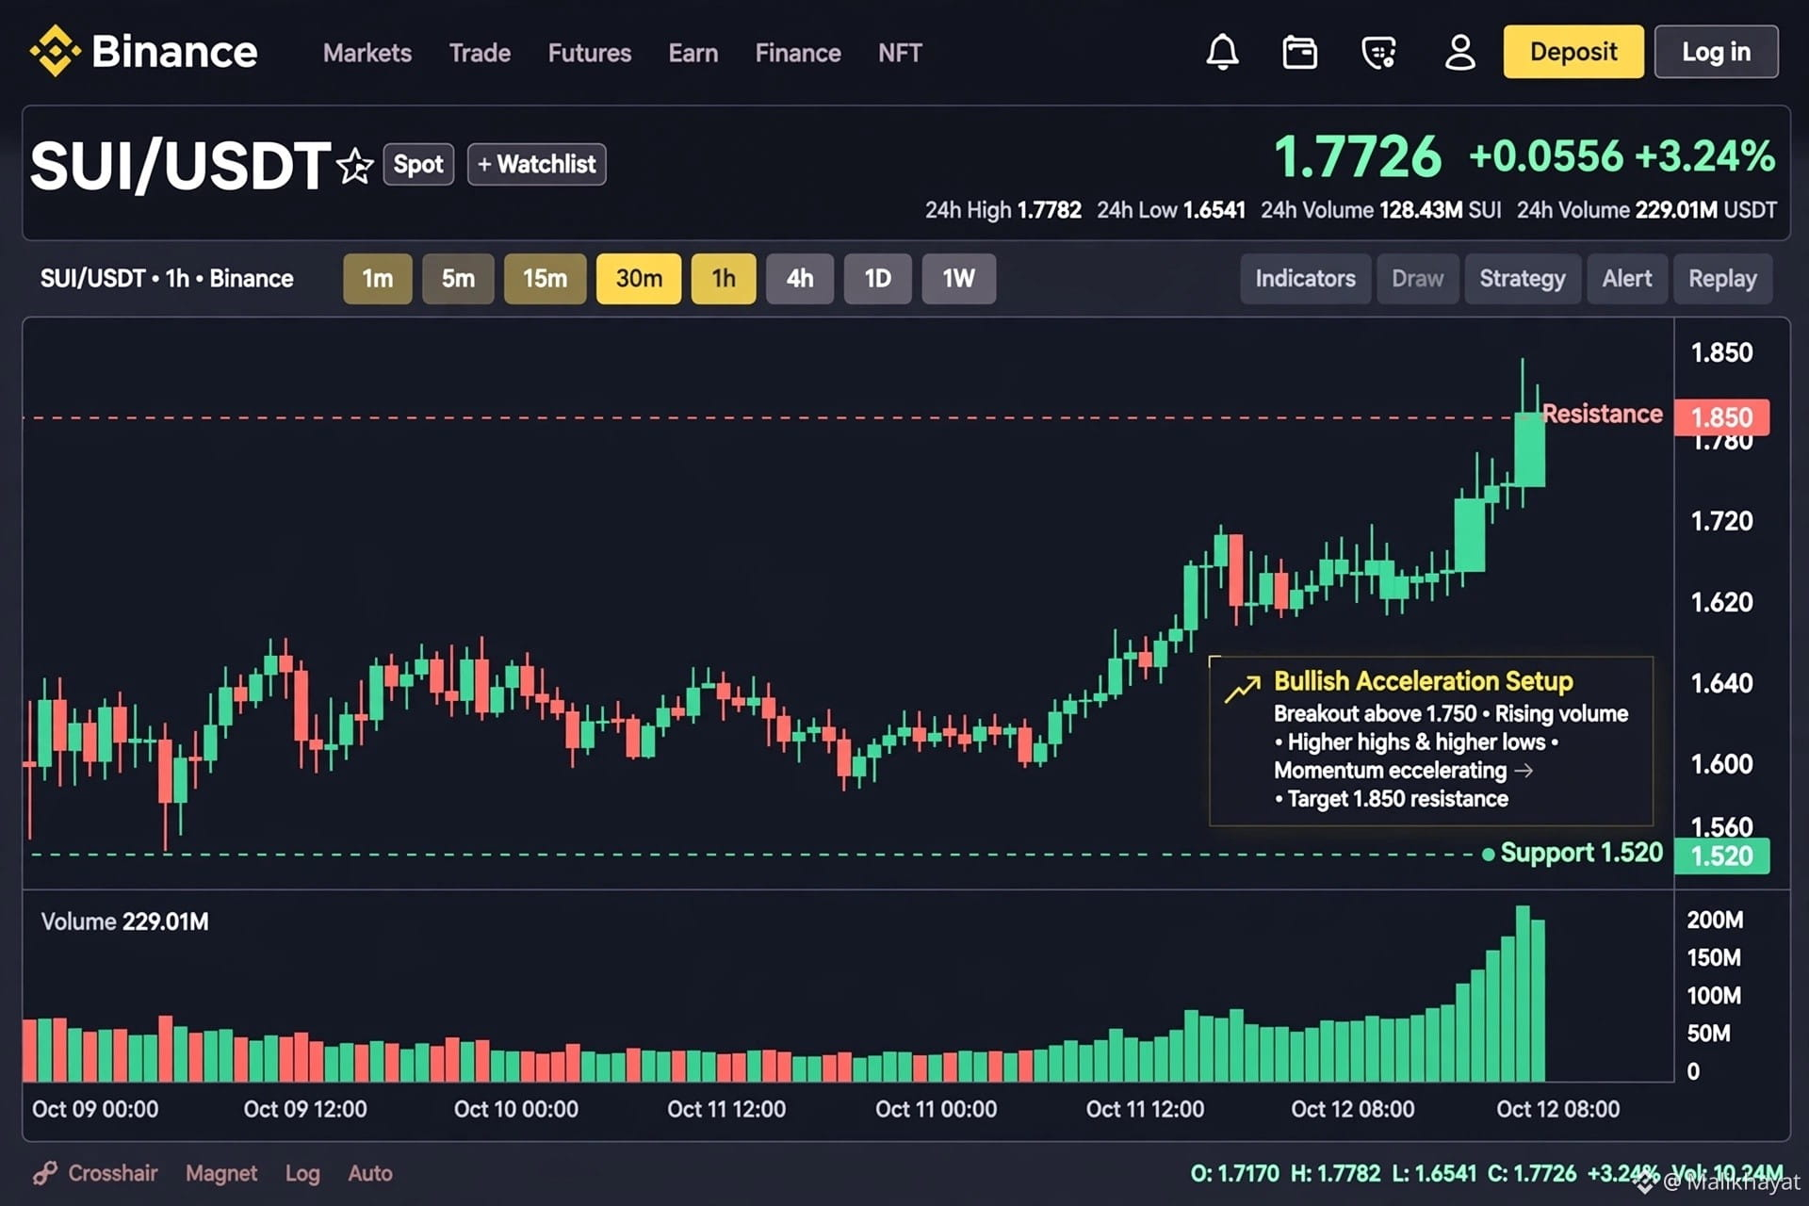This screenshot has width=1809, height=1206.
Task: Click the tallest green volume bar
Action: pyautogui.click(x=1523, y=993)
